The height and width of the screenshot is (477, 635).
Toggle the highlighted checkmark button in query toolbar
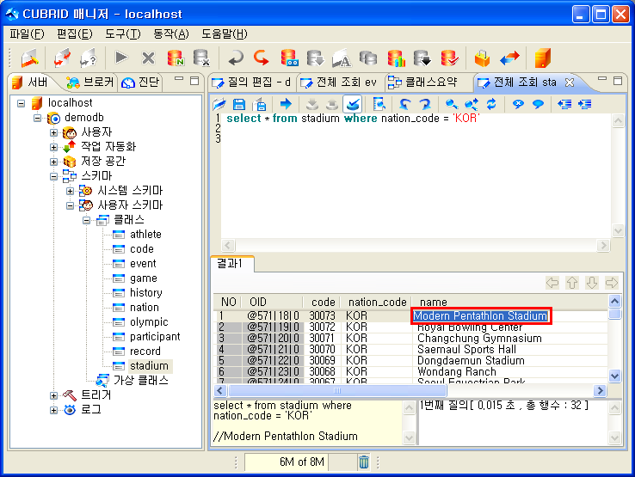tap(352, 104)
